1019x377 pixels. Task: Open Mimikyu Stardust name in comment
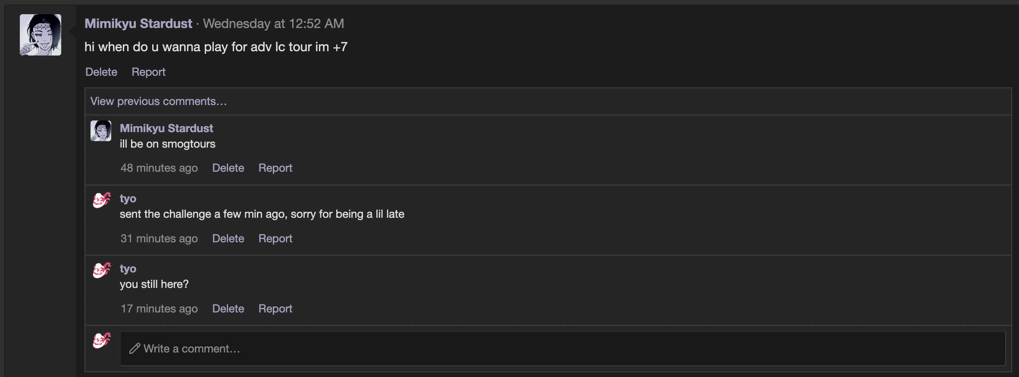click(x=166, y=128)
